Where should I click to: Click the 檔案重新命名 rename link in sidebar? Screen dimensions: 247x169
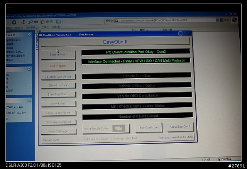13,40
